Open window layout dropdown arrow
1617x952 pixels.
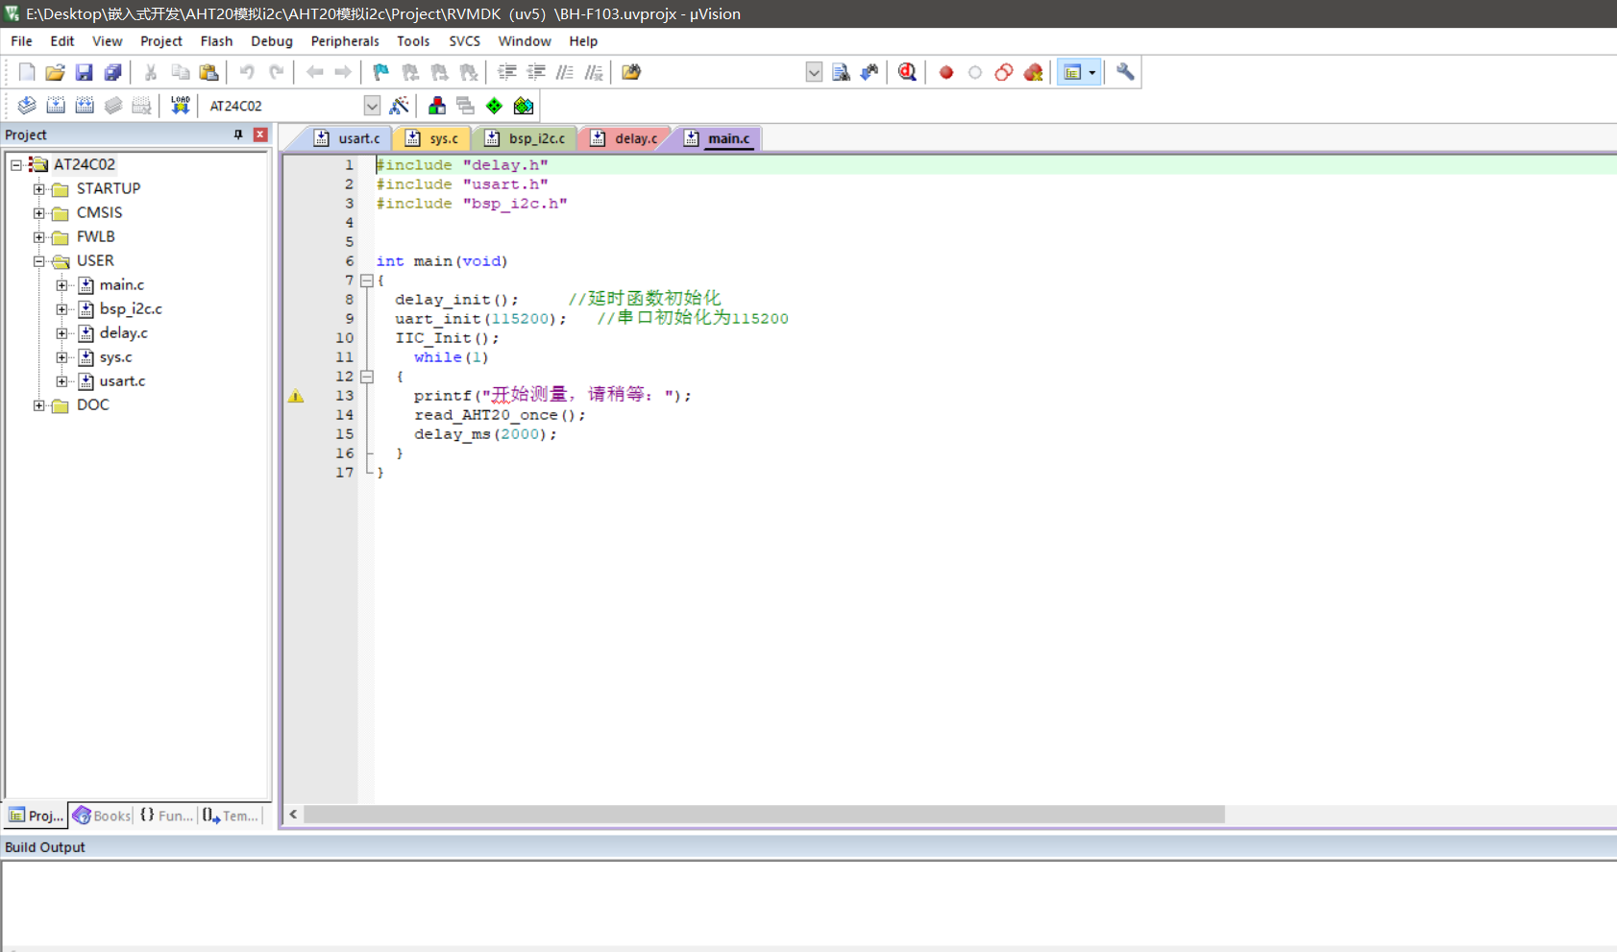[x=1091, y=72]
